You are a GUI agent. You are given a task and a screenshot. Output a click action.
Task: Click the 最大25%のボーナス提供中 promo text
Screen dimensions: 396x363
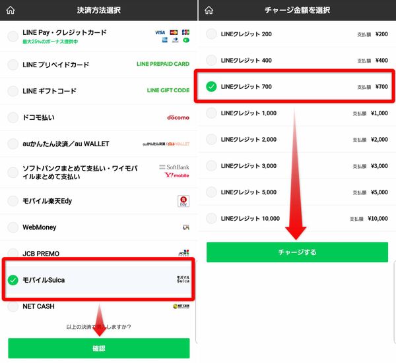pos(50,42)
